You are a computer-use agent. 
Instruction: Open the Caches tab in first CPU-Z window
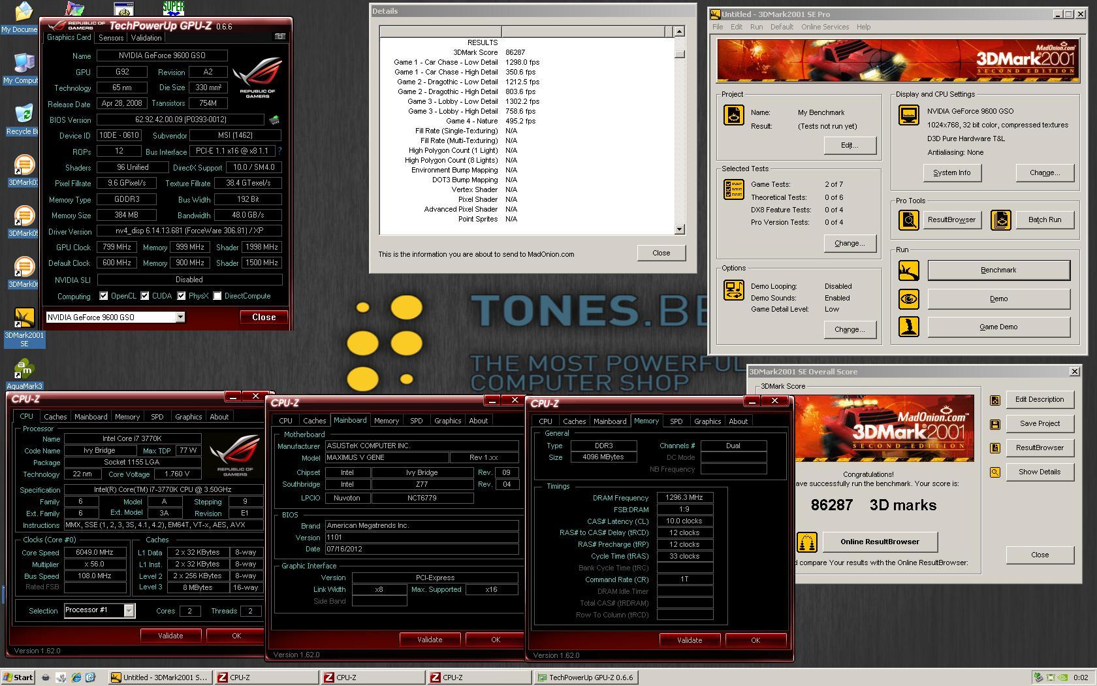coord(56,417)
